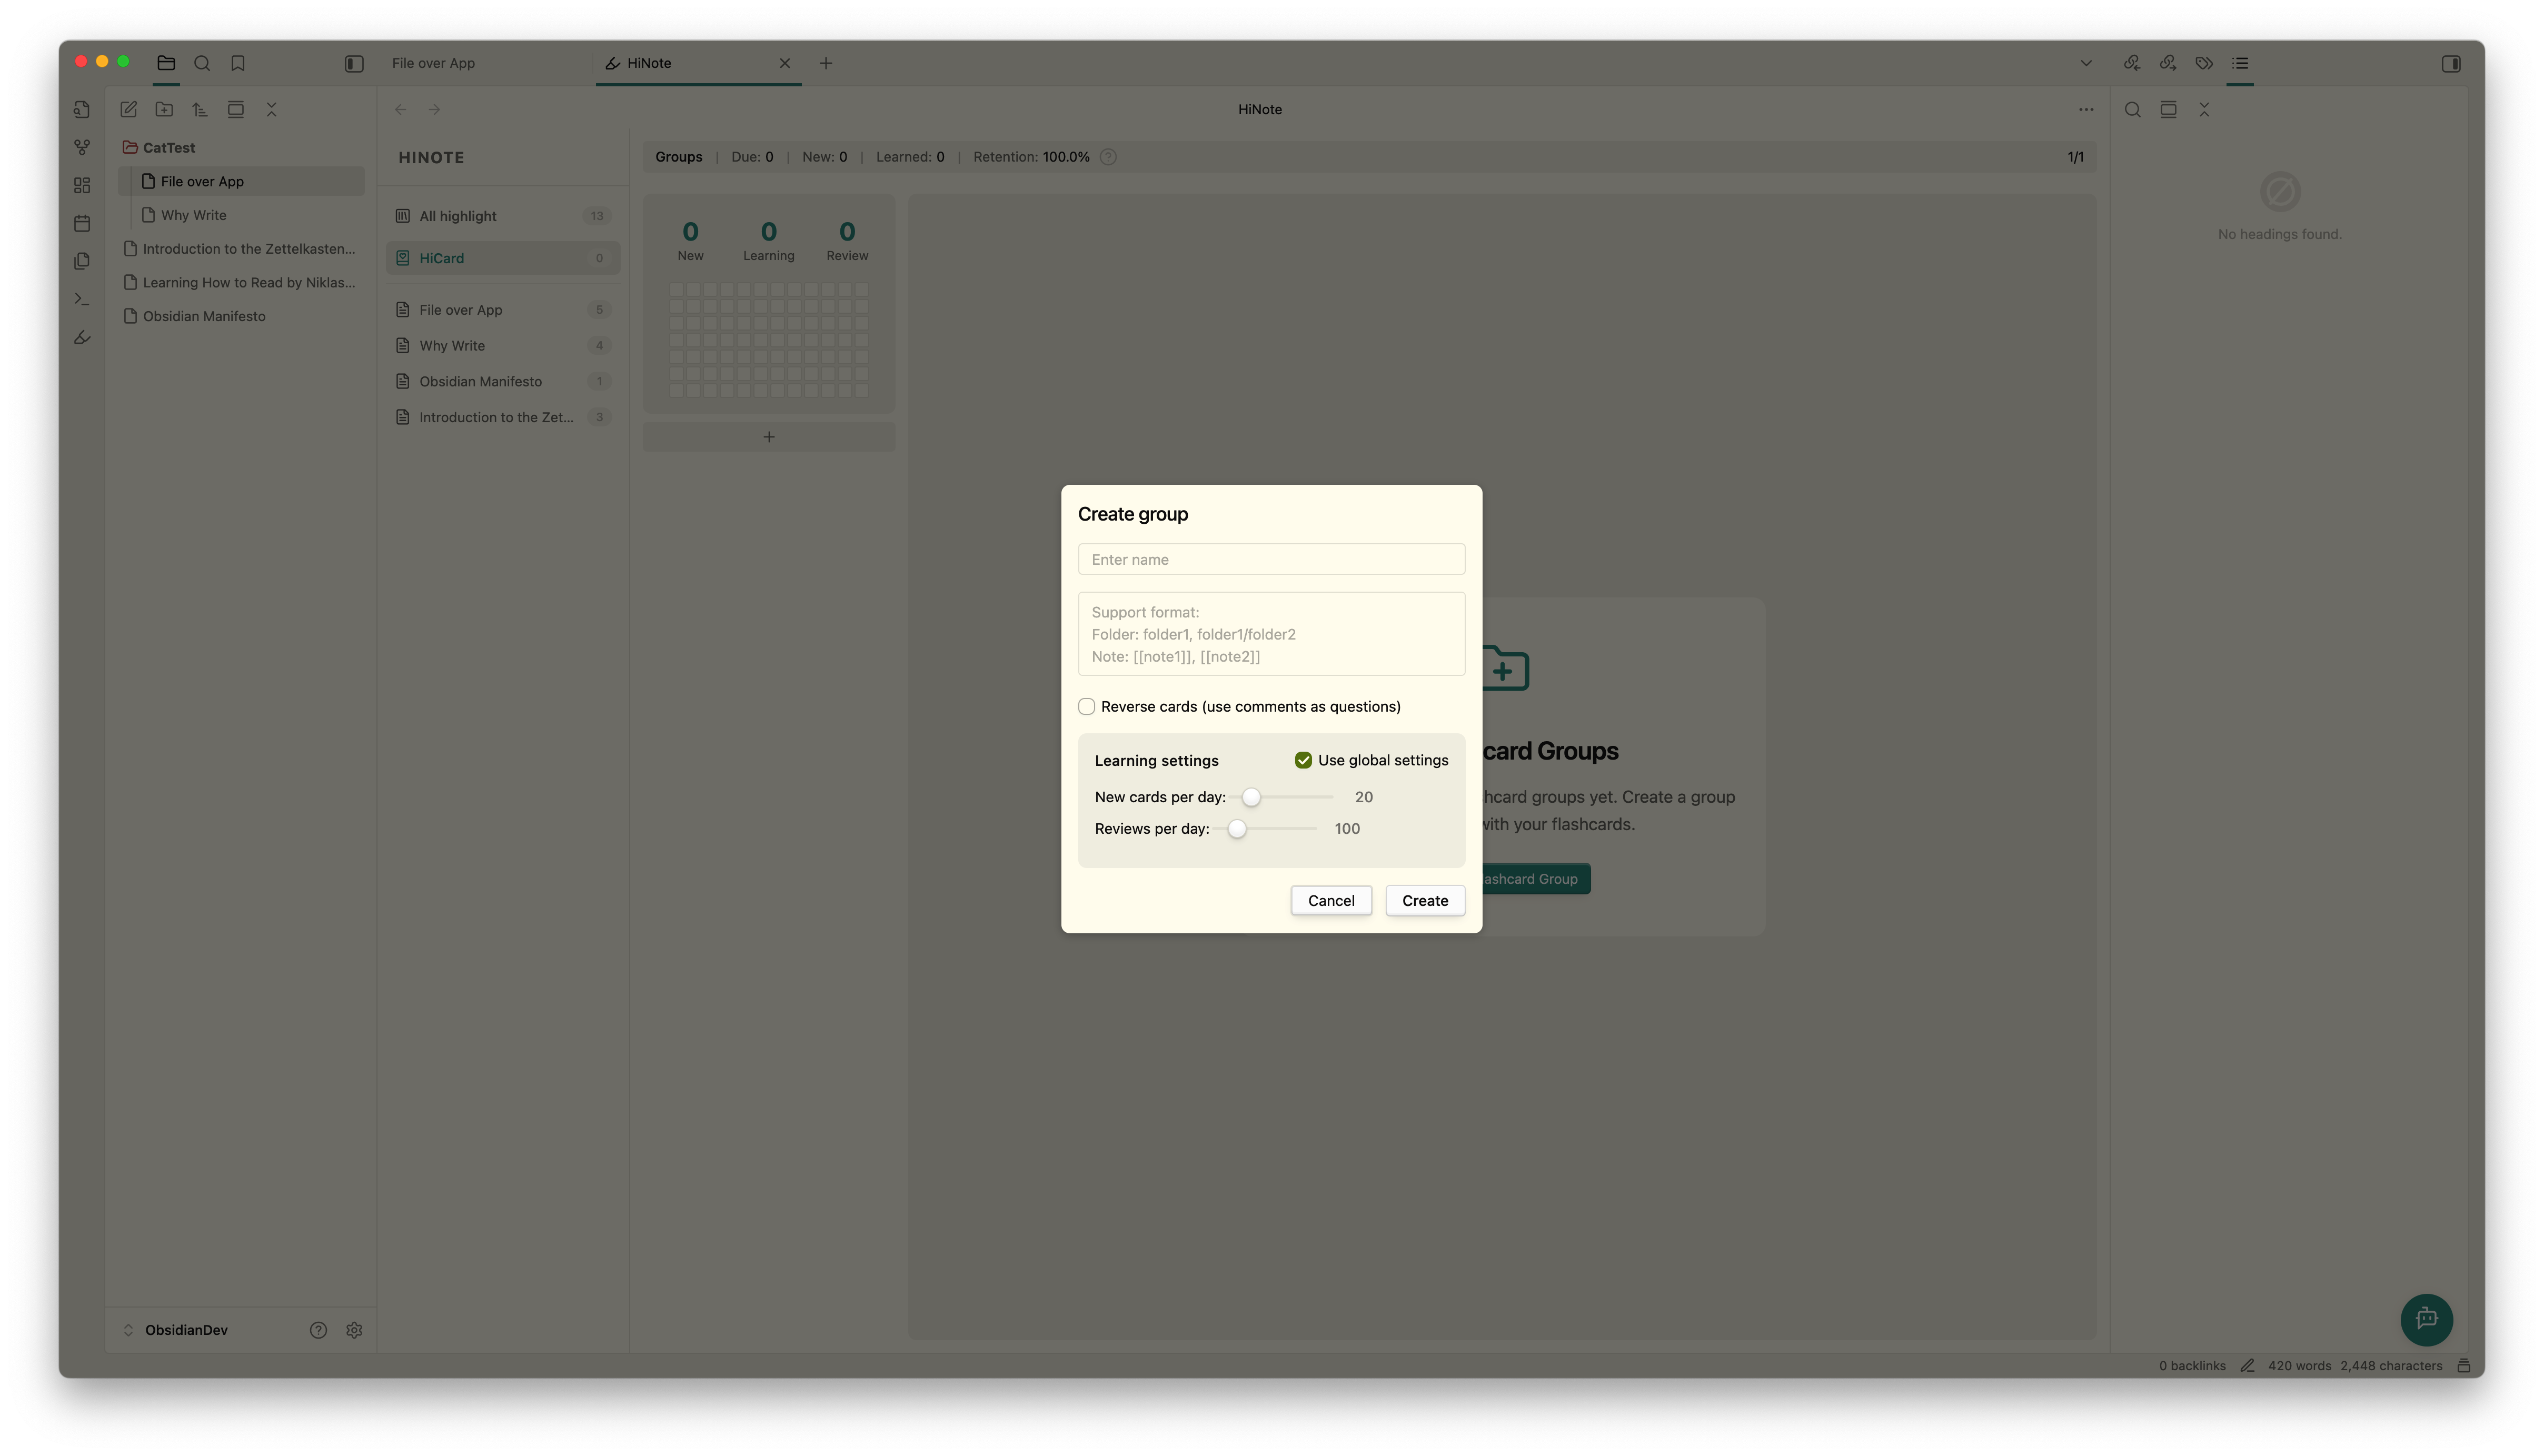This screenshot has height=1456, width=2544.
Task: Select Introduction to the Zet... in HiNote list
Action: [503, 417]
